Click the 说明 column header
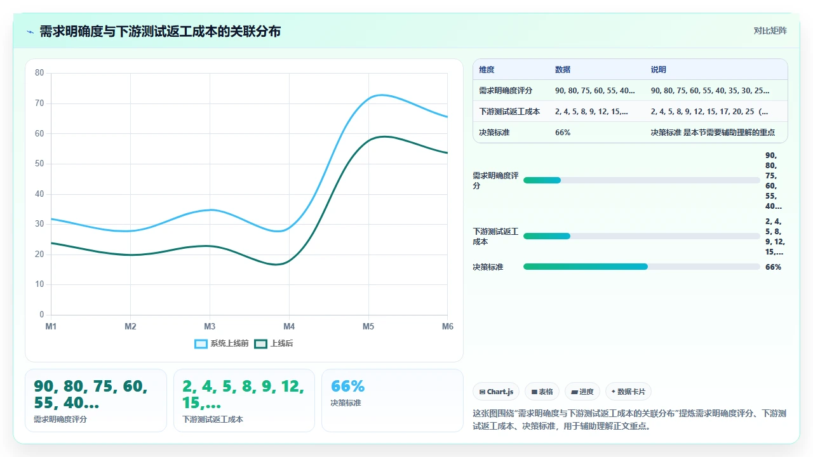813x457 pixels. pos(659,70)
